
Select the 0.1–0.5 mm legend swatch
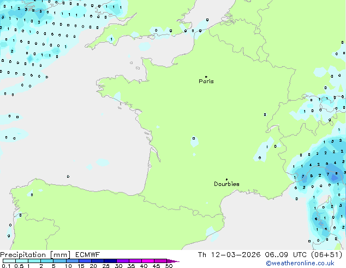[x=9, y=261]
